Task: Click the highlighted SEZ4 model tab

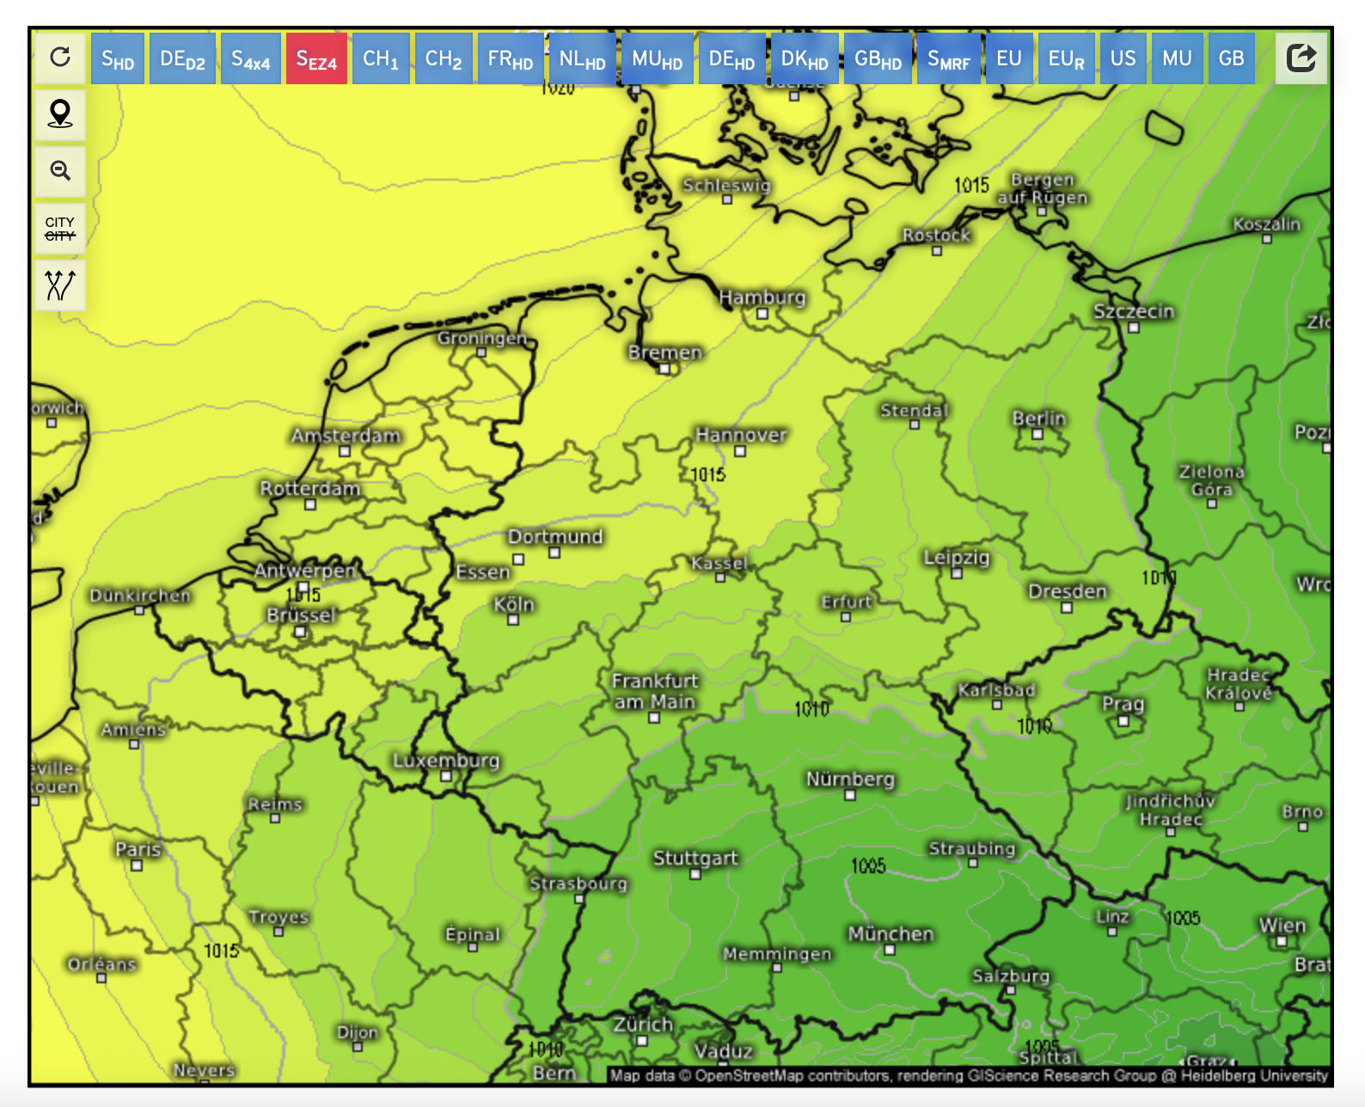Action: point(316,59)
